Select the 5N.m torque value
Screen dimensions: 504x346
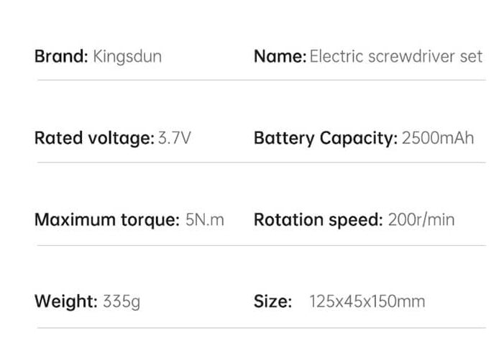coord(205,219)
